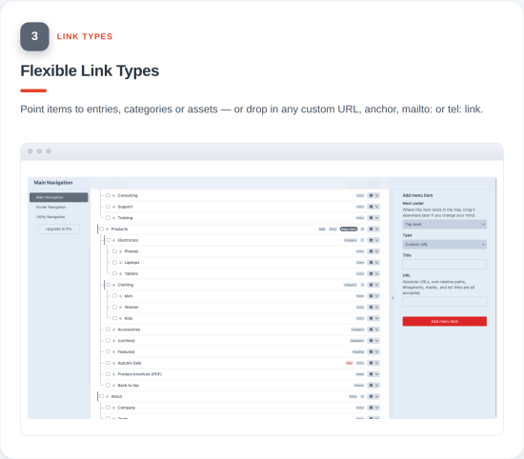Open the gear settings icon on Products row
The width and height of the screenshot is (524, 459).
click(x=371, y=229)
